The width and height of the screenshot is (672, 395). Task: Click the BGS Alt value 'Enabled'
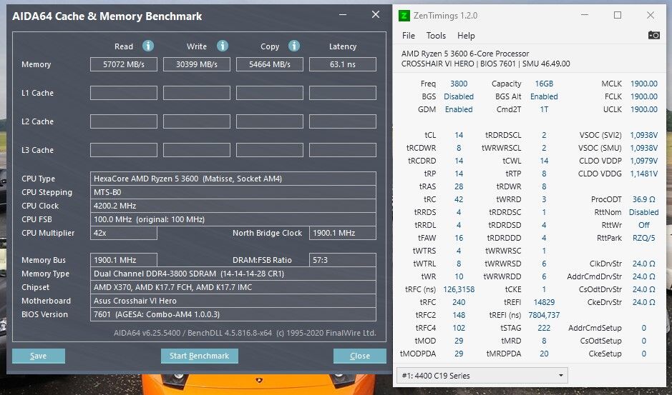[544, 96]
